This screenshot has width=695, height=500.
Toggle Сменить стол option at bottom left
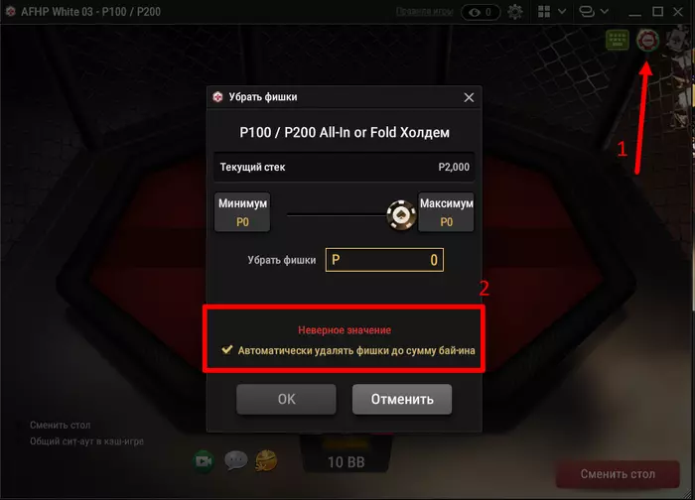61,425
